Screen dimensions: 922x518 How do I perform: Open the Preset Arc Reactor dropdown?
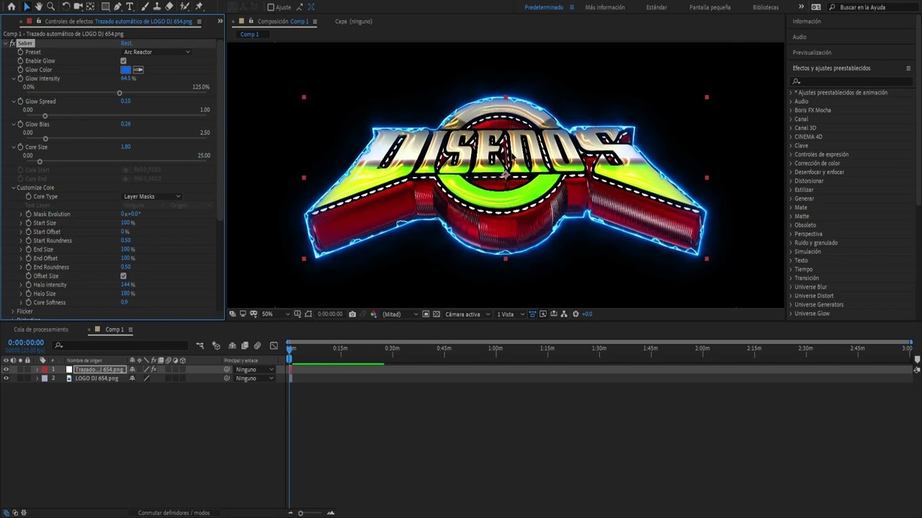click(x=156, y=52)
